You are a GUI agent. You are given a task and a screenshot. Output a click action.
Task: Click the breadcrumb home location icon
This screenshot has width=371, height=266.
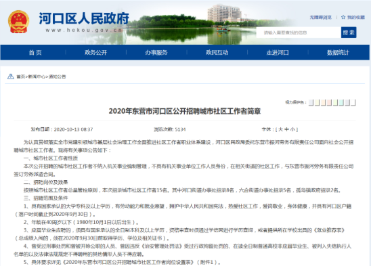(11, 76)
